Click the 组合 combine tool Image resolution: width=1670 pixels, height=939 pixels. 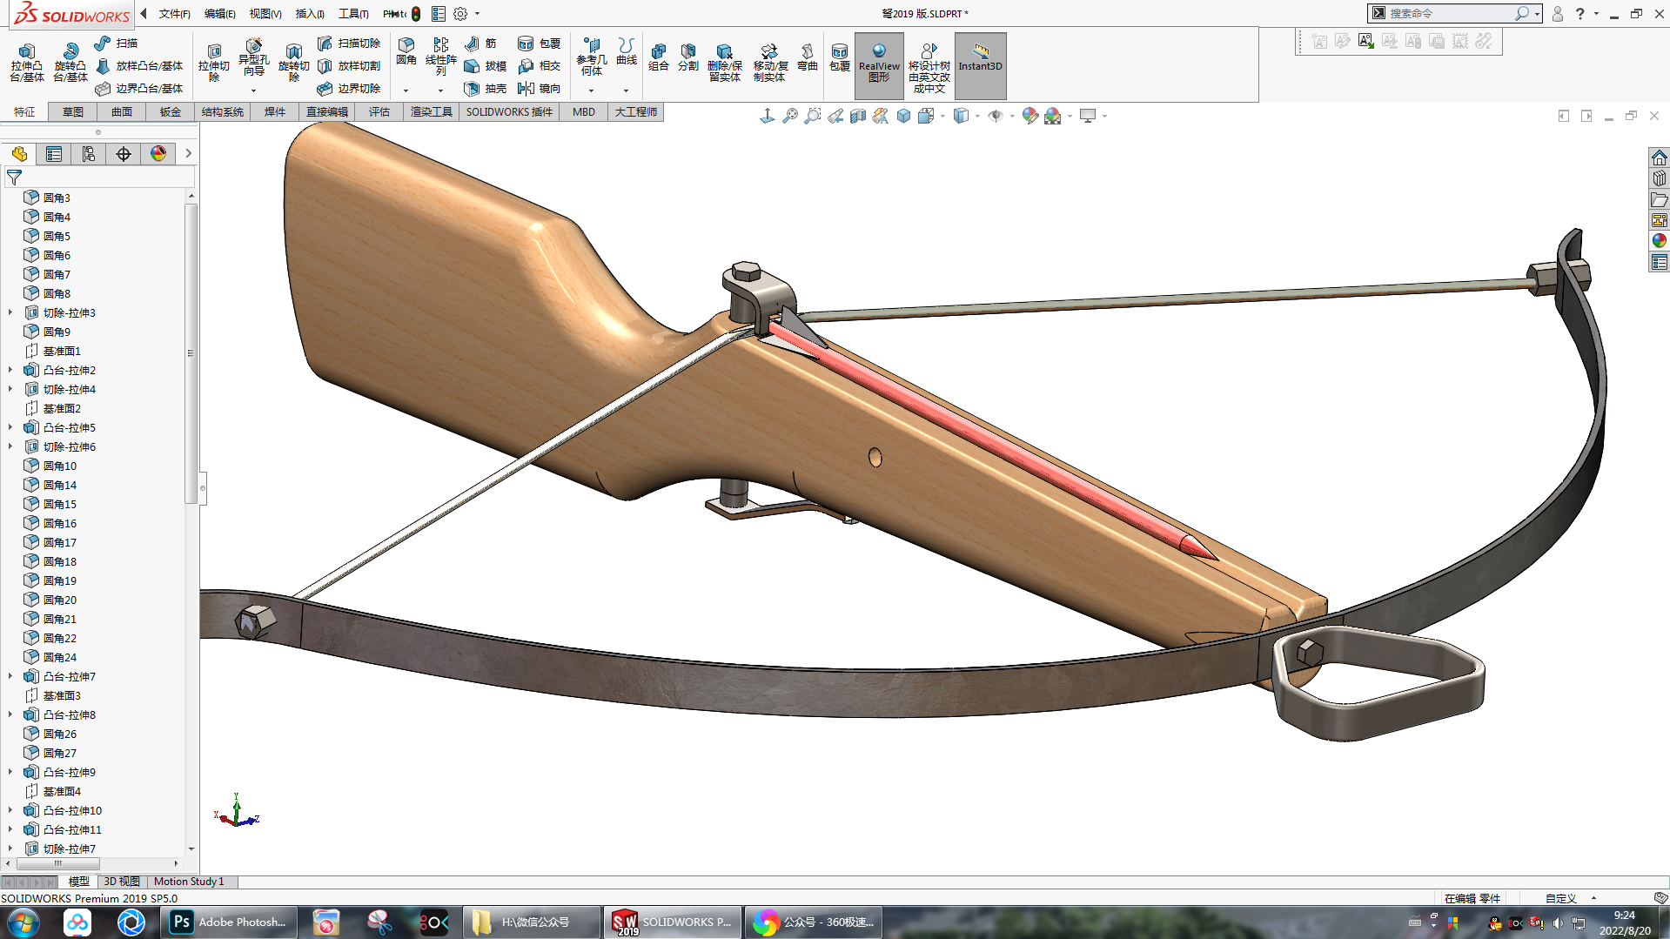[x=659, y=57]
